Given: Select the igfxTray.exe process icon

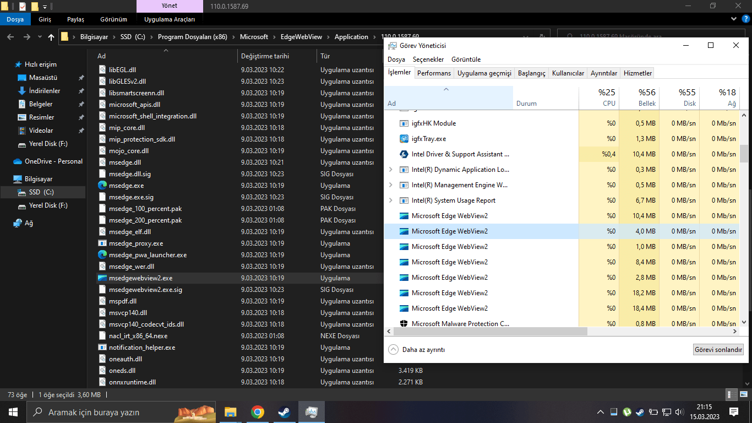Looking at the screenshot, I should [x=404, y=139].
